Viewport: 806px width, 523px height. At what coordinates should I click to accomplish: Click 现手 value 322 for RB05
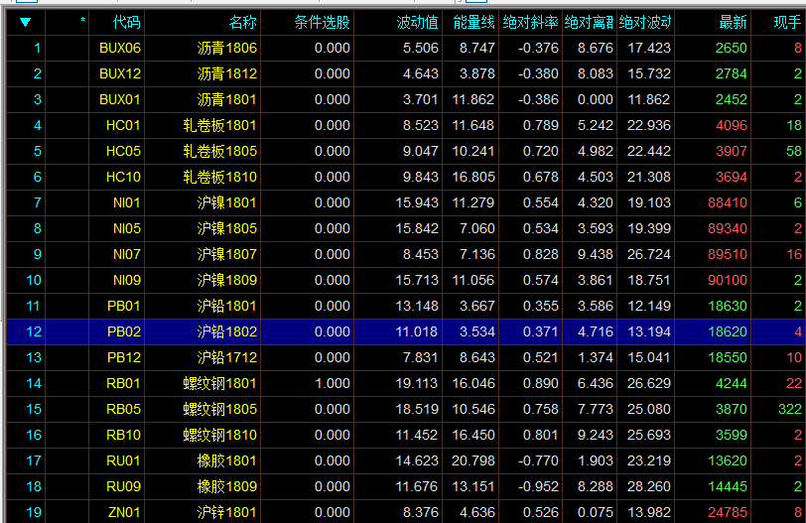[789, 409]
